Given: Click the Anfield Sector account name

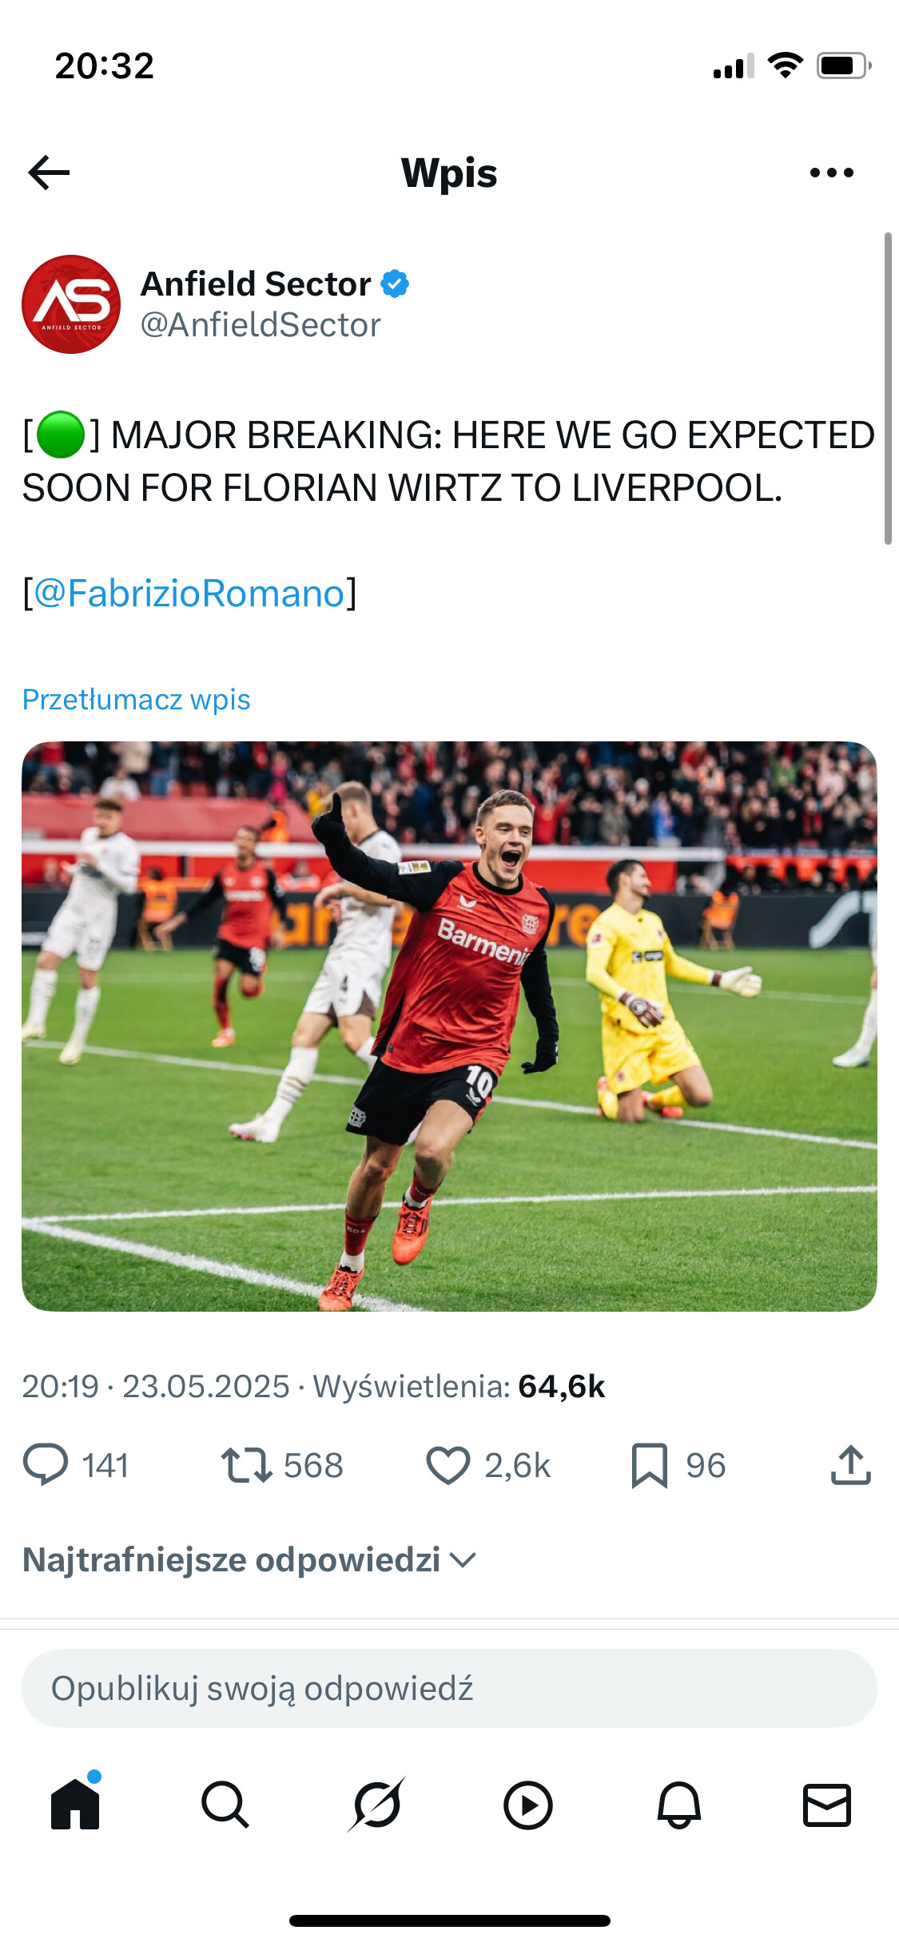Looking at the screenshot, I should 256,284.
